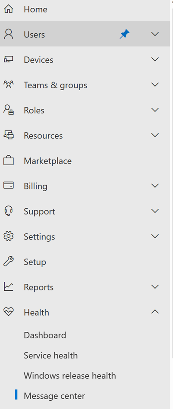Collapse the Health section chevron
Screen dimensions: 173x409
pos(155,311)
